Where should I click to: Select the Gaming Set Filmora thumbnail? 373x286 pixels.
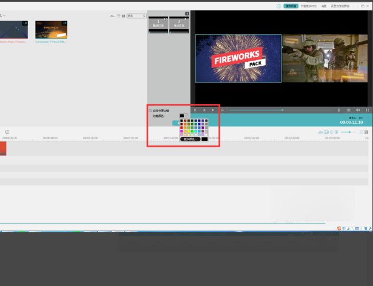(x=50, y=30)
